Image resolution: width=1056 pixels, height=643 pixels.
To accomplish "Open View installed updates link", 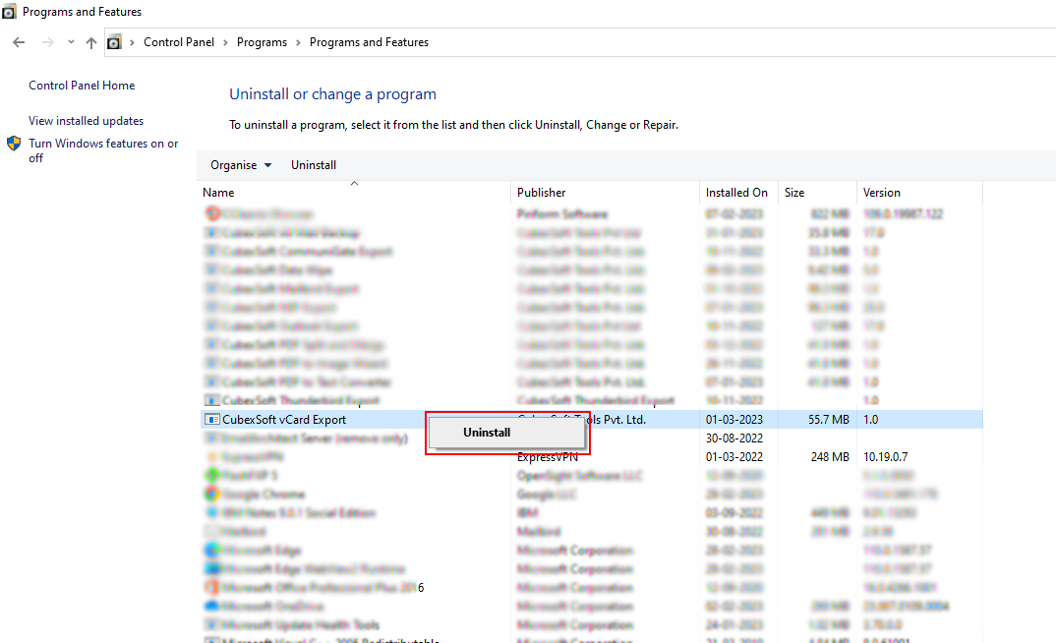I will click(87, 121).
